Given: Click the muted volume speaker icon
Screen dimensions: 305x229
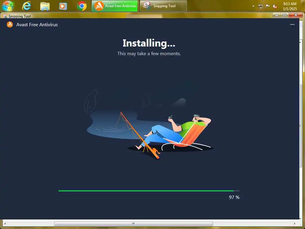Looking at the screenshot, I should pos(275,7).
